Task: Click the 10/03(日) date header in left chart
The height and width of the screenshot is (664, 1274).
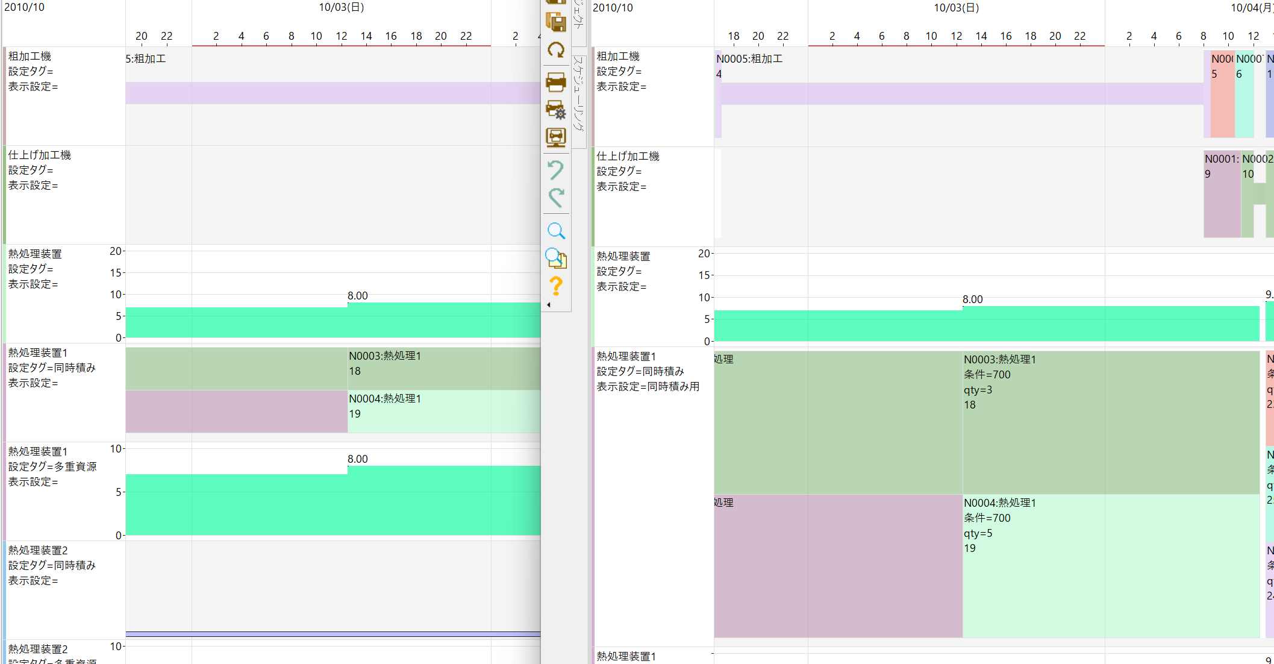Action: [x=342, y=7]
